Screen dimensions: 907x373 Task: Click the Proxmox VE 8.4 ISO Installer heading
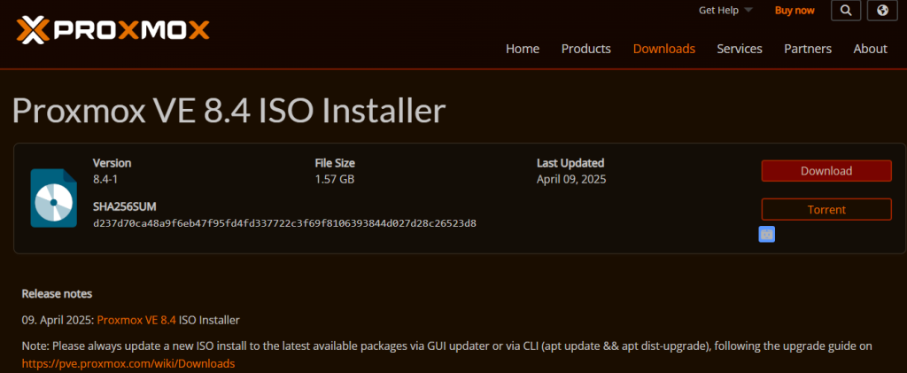pos(229,110)
